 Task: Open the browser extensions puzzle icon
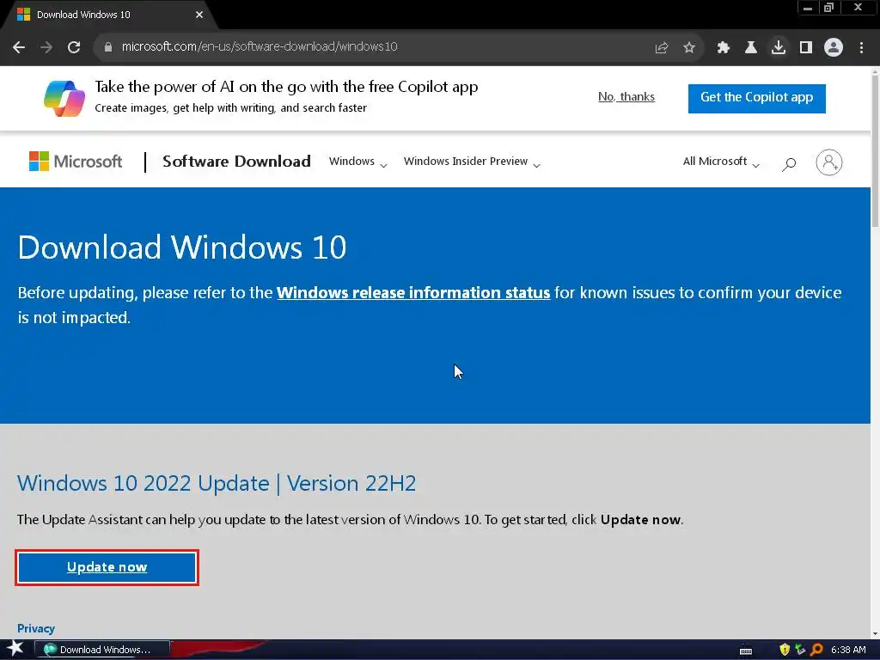723,48
